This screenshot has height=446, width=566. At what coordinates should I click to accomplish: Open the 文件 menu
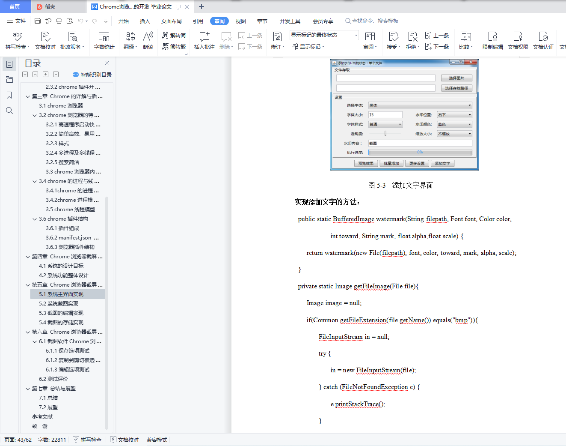click(16, 21)
